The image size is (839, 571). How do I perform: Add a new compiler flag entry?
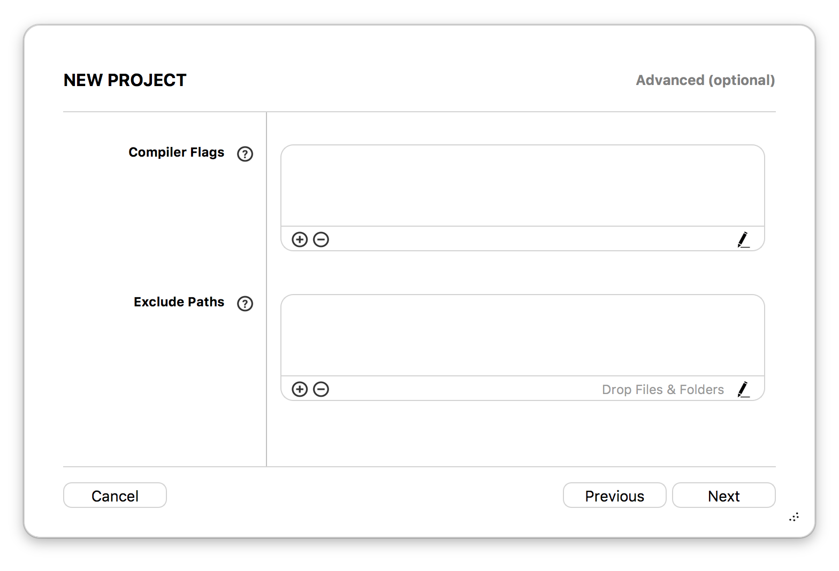click(x=300, y=240)
